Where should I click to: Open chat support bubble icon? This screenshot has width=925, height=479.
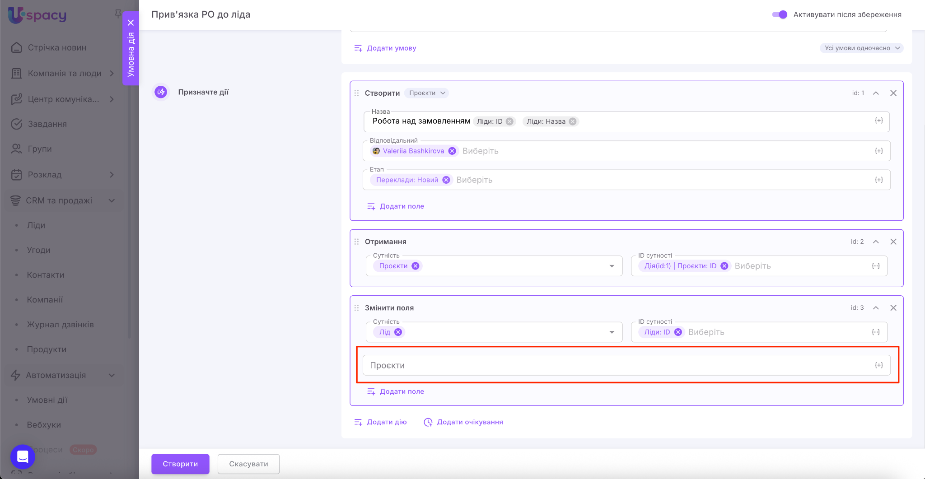point(23,456)
